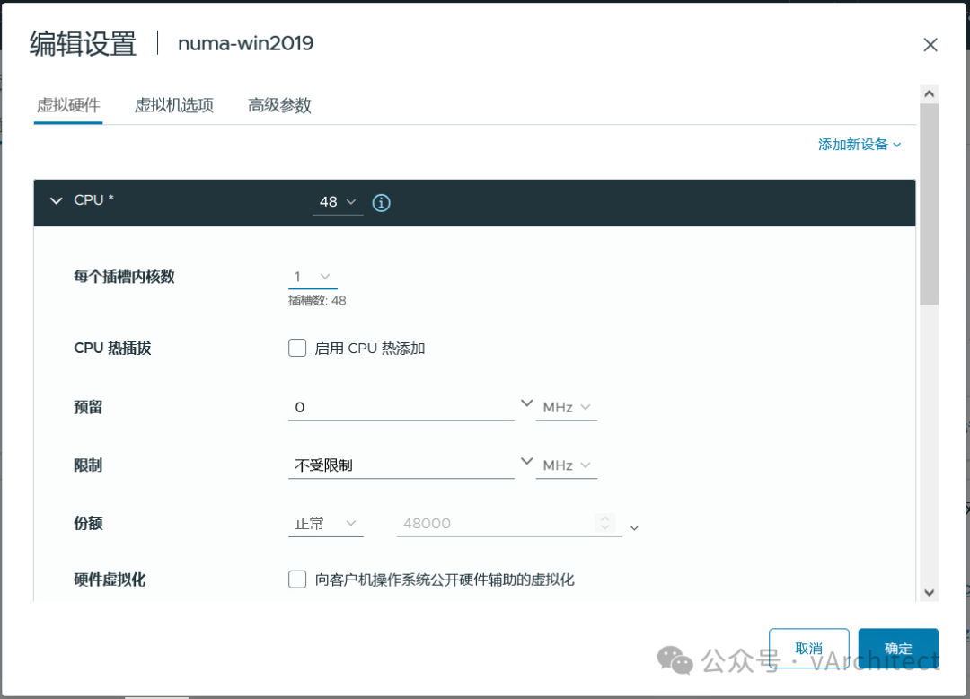Open 添加新设备 menu
The height and width of the screenshot is (699, 970).
pos(860,145)
